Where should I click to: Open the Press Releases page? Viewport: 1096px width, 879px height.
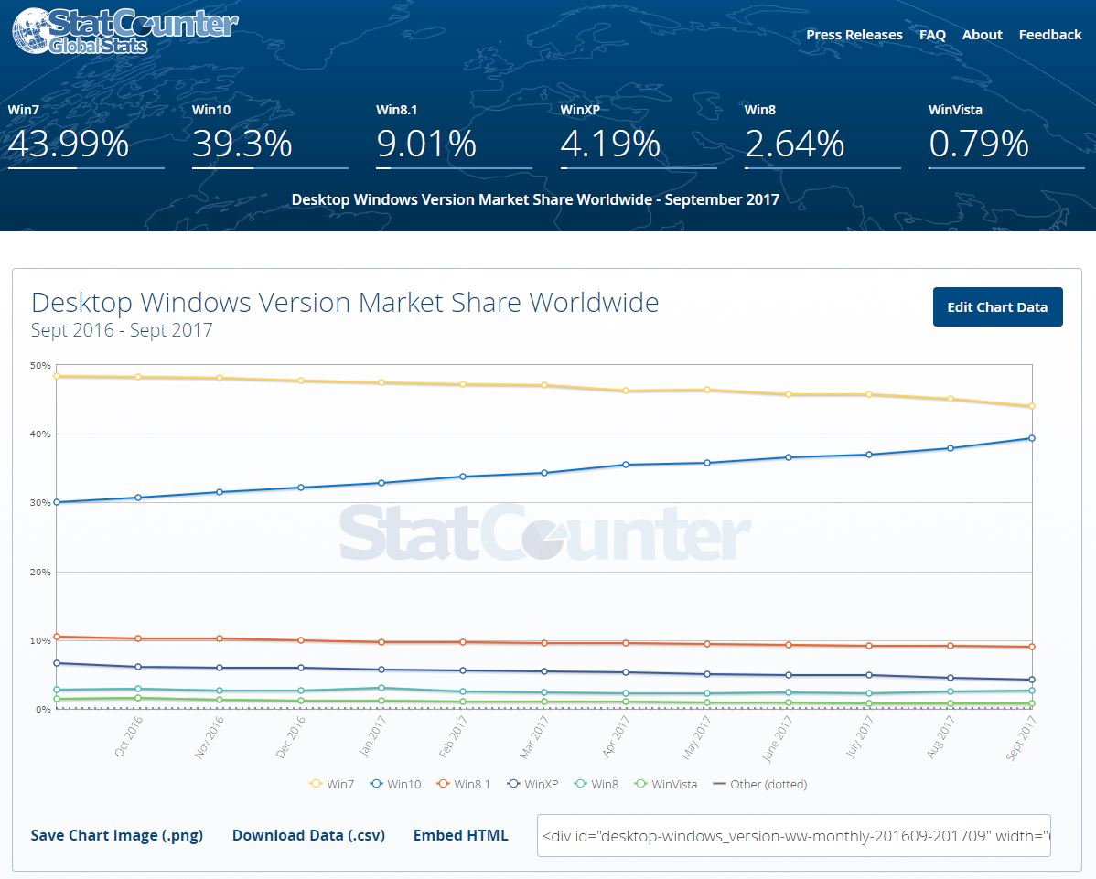point(854,35)
